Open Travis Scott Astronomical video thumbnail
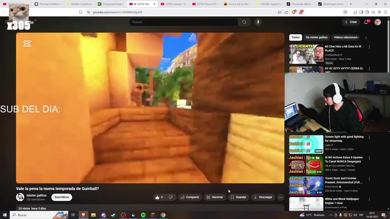 (306, 186)
